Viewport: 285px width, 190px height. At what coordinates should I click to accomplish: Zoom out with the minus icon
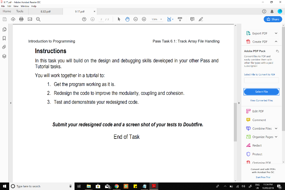point(136,19)
